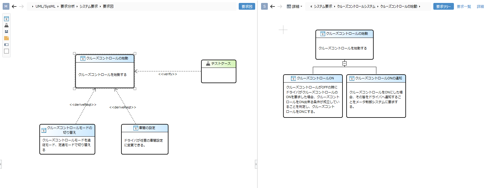Select the Requirement (R) tool in palette

point(6,19)
